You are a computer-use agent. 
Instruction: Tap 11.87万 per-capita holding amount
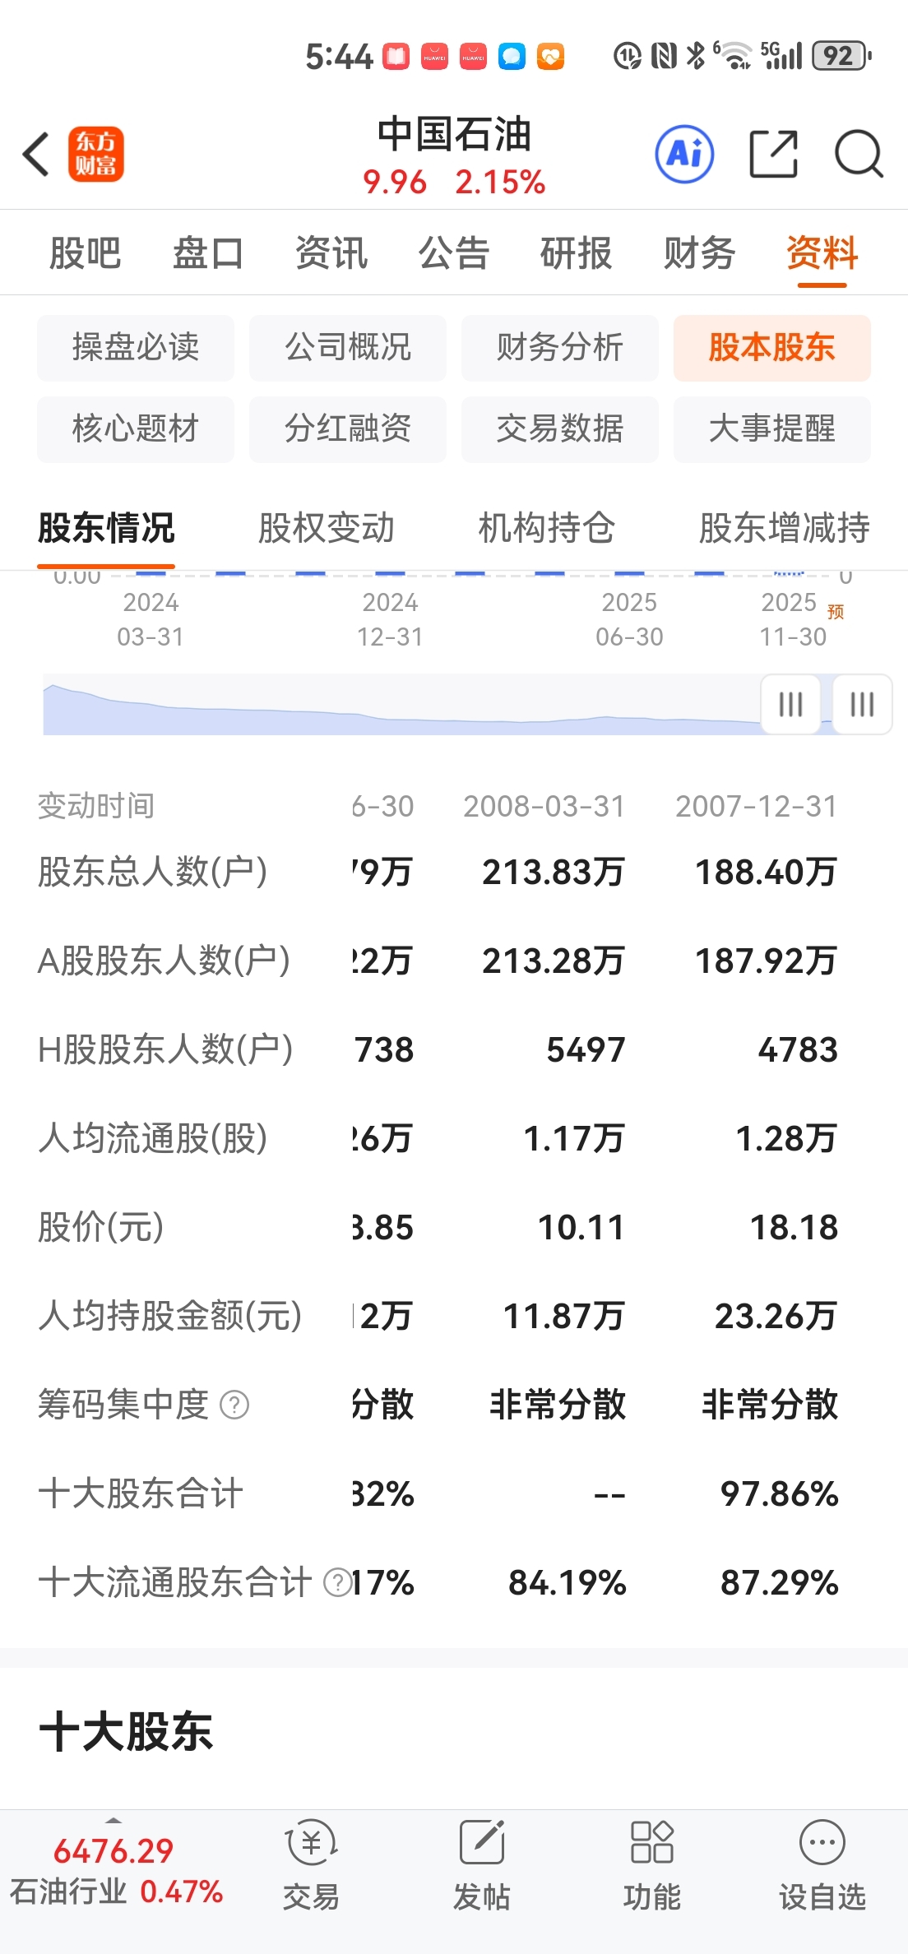coord(564,1317)
